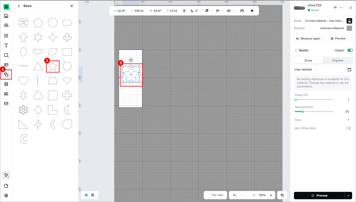Insert the triangle shape
Image resolution: width=356 pixels, height=202 pixels.
click(x=38, y=66)
